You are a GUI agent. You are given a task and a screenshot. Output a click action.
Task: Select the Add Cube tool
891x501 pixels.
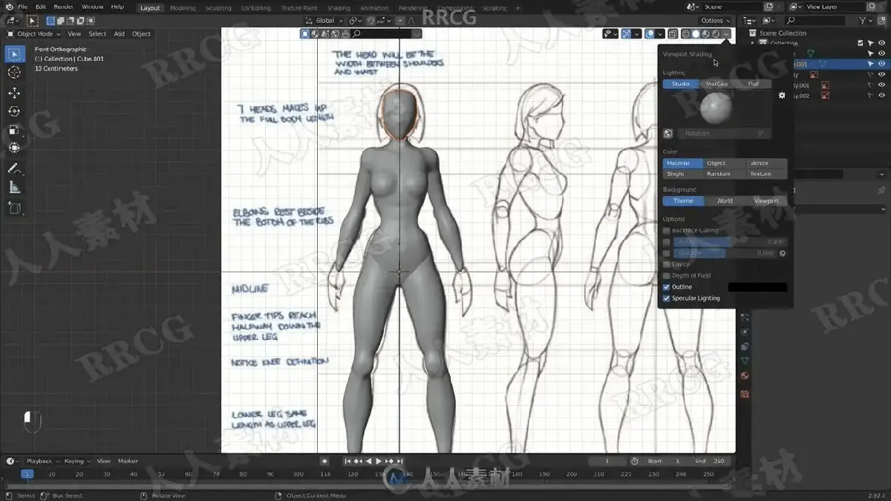coord(14,209)
